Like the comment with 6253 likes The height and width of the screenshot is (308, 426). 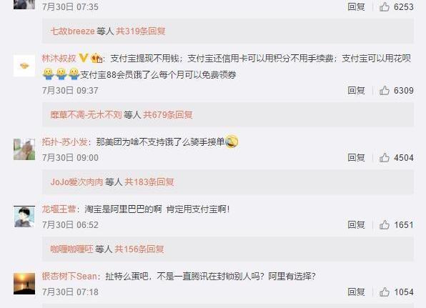(x=384, y=7)
